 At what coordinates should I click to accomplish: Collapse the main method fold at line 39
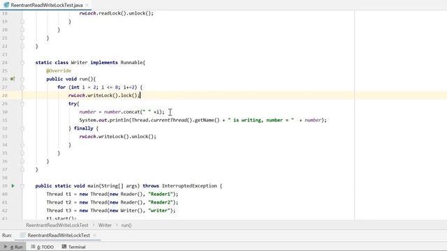(22, 186)
